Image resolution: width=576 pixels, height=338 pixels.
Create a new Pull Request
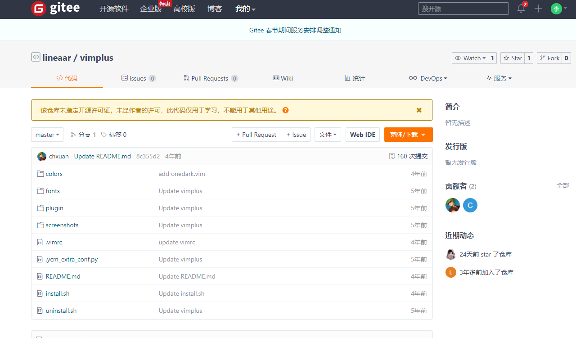pyautogui.click(x=256, y=134)
